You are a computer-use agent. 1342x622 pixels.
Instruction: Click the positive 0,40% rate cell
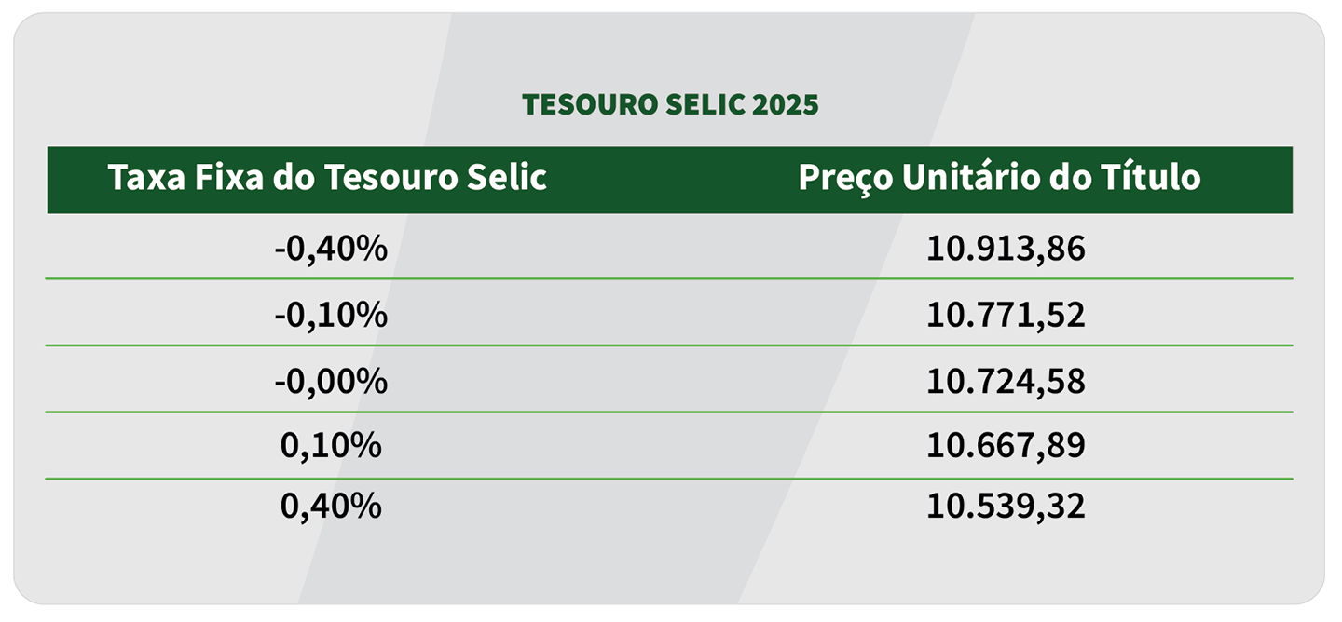331,507
